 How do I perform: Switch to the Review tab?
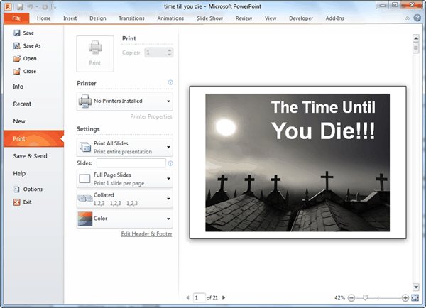coord(244,18)
